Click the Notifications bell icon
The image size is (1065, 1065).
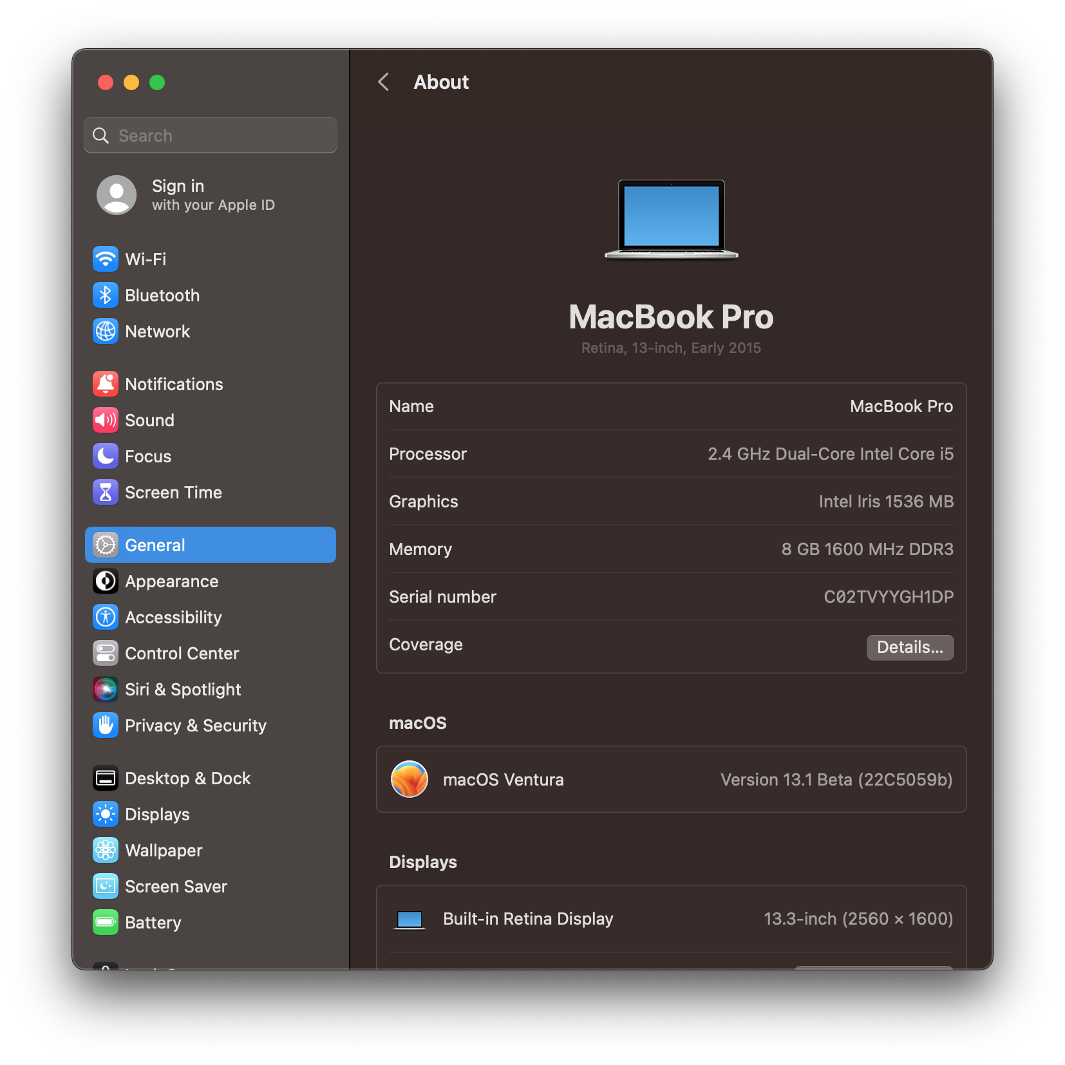pyautogui.click(x=106, y=384)
